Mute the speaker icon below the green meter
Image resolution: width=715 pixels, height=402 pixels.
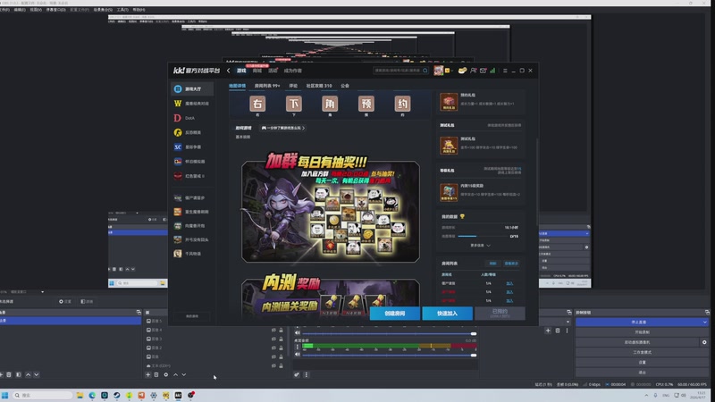point(298,355)
